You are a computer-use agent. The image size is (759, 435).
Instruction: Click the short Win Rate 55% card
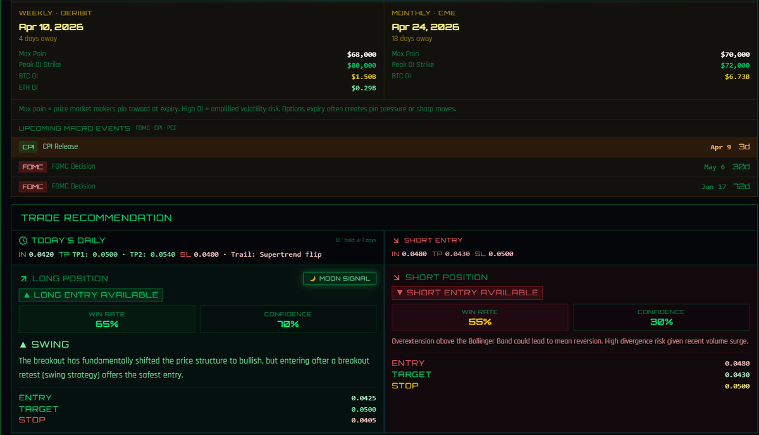click(x=480, y=317)
